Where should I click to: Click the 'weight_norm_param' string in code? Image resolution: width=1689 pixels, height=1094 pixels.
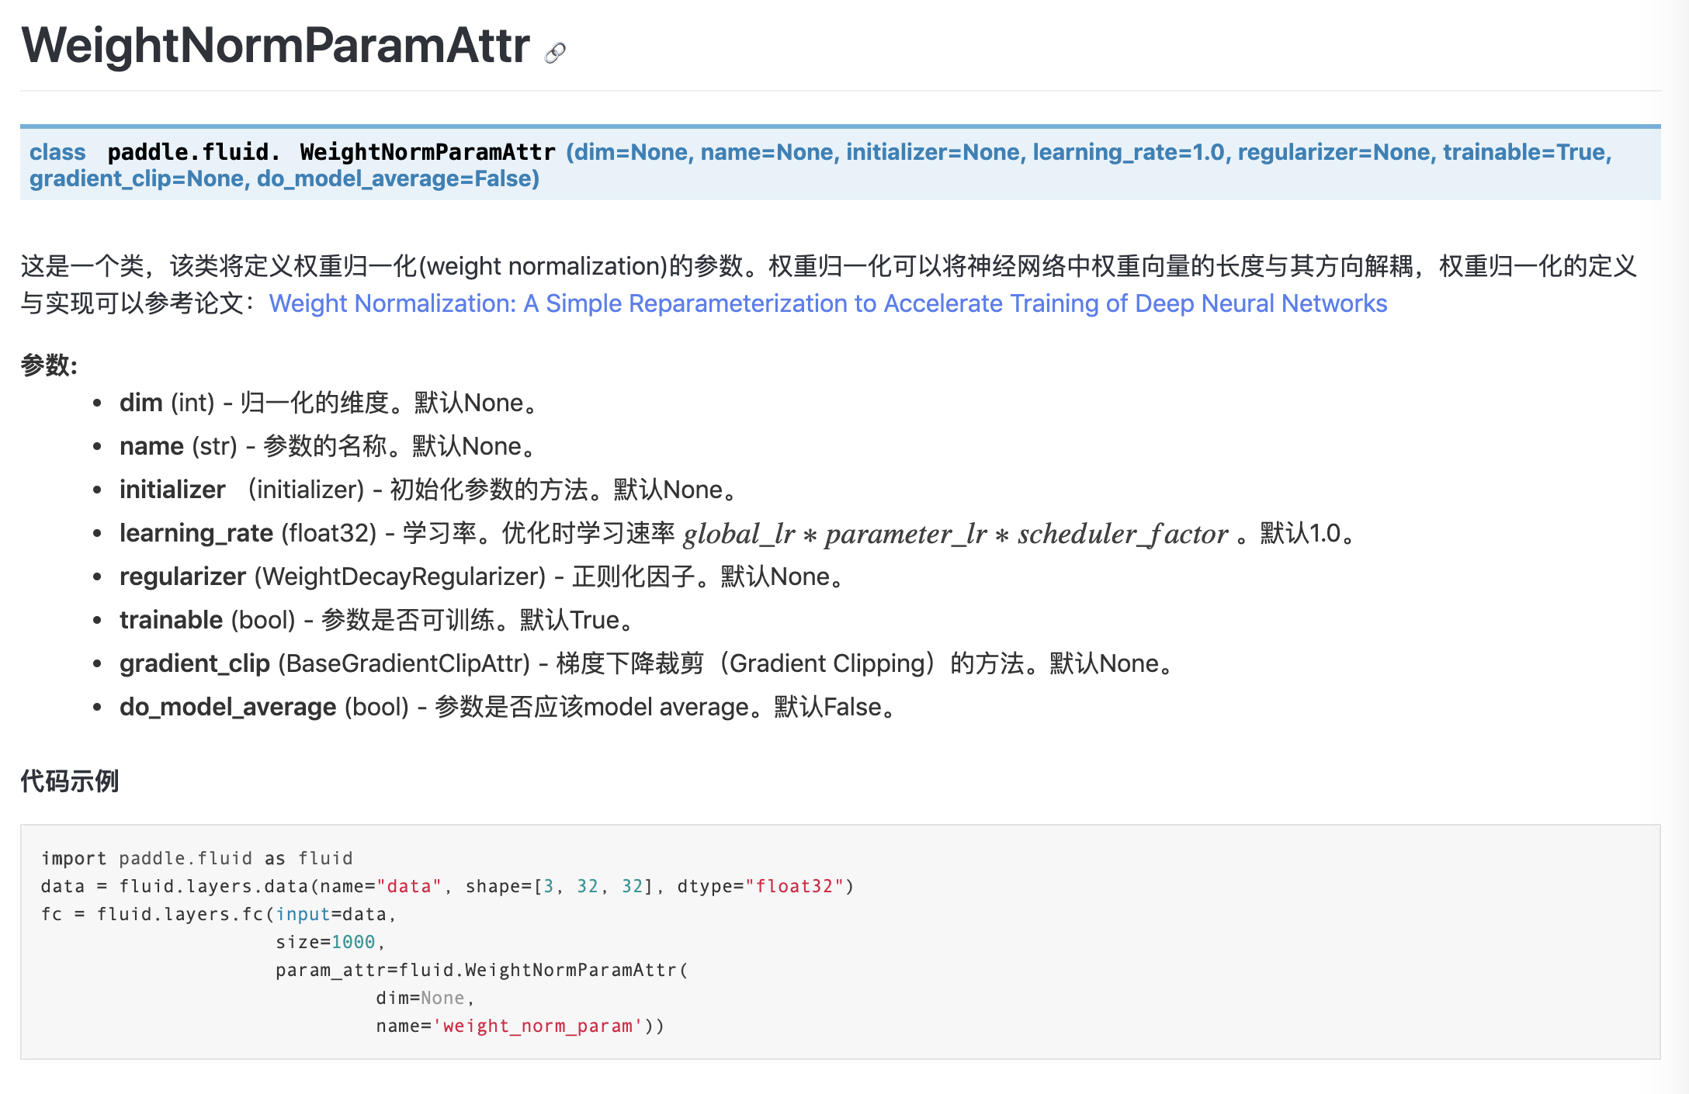(537, 1026)
